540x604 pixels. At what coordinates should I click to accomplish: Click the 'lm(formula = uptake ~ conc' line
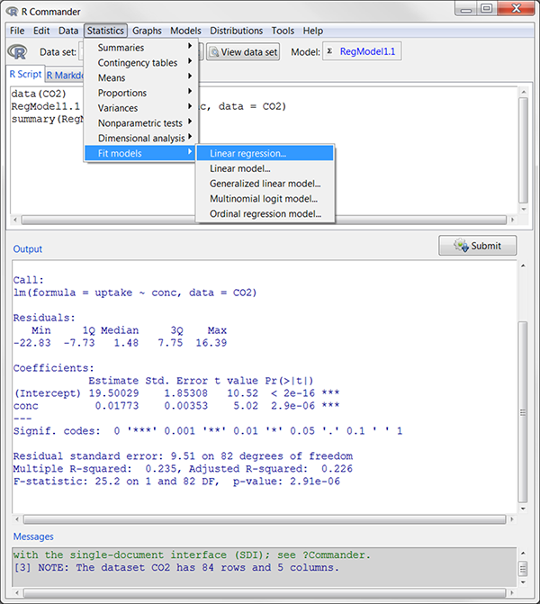pyautogui.click(x=135, y=293)
